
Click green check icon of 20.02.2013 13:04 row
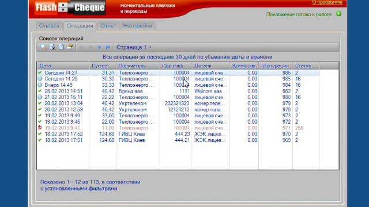40,103
